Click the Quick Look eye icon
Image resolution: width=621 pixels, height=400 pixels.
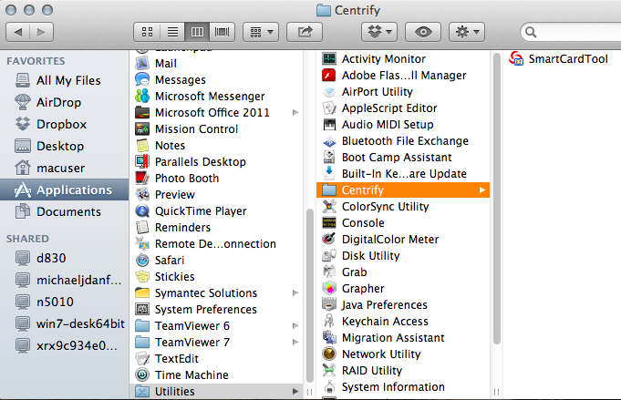tap(423, 31)
